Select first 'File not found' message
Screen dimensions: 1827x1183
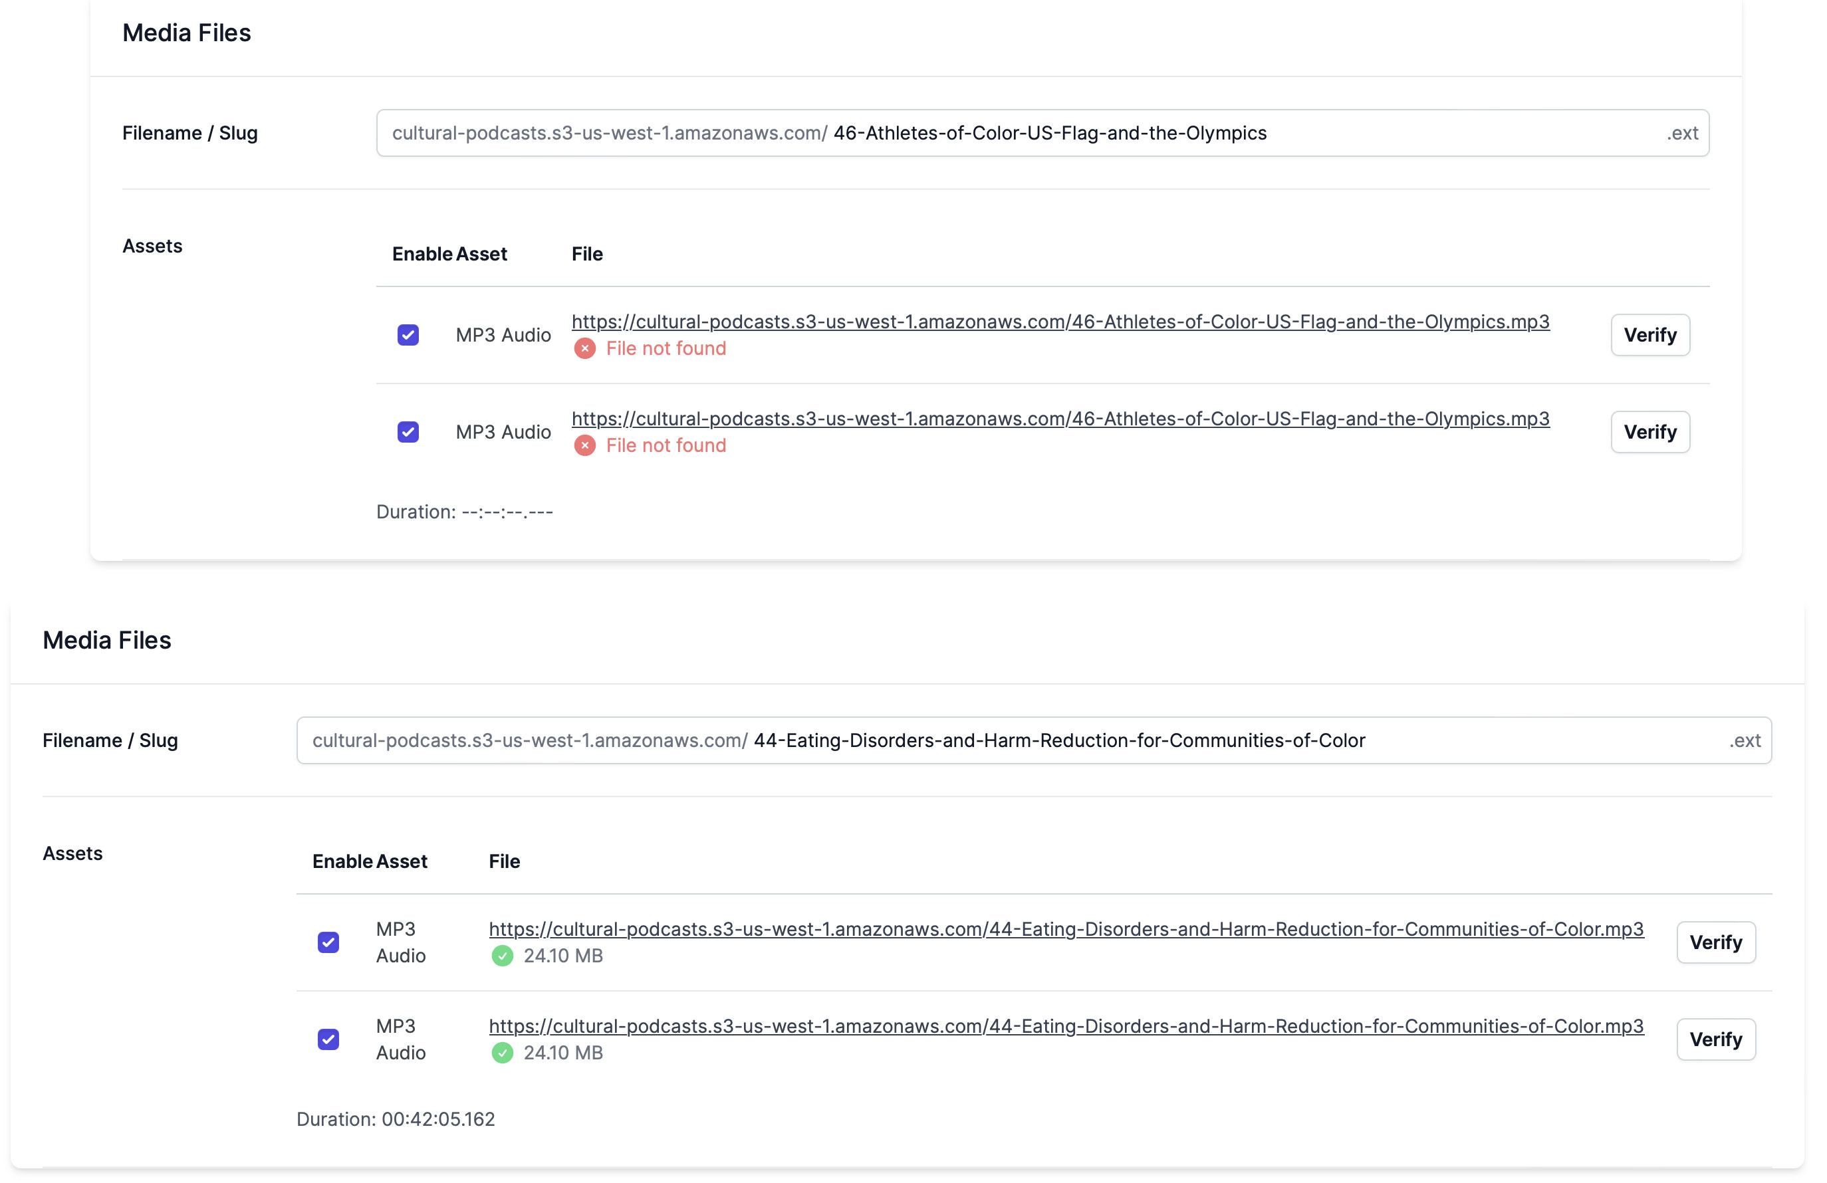666,349
